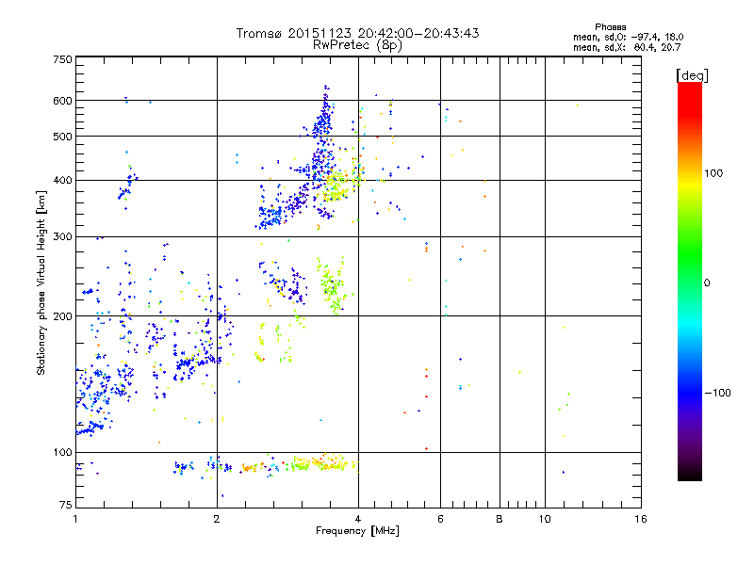754x565 pixels.
Task: Click the orange-yellow echo band just below 100 km
Action: point(324,463)
